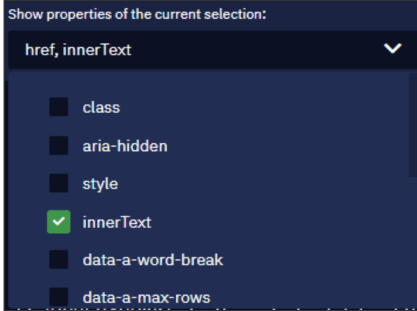Image resolution: width=417 pixels, height=311 pixels.
Task: Tick the style property checkbox
Action: tap(59, 183)
